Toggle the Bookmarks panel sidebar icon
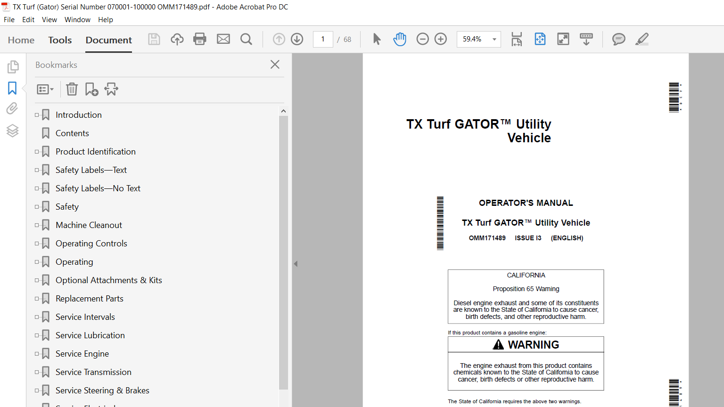This screenshot has width=724, height=407. point(12,88)
